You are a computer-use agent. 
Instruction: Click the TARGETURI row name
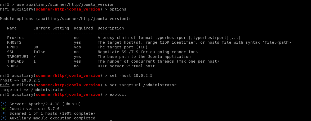pos(18,57)
